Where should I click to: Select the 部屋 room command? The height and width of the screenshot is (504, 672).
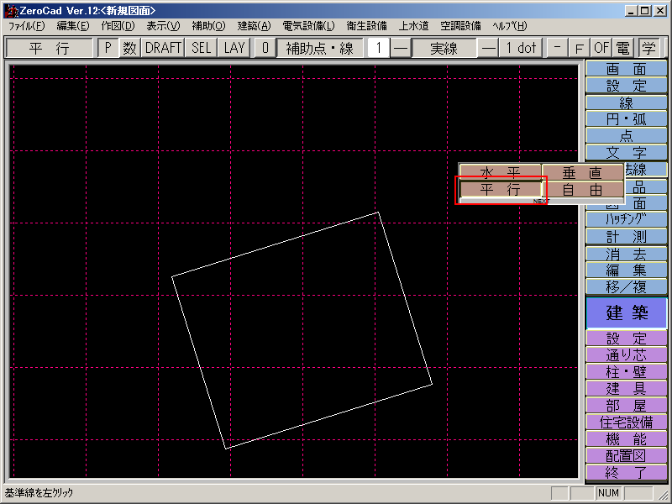(x=626, y=405)
